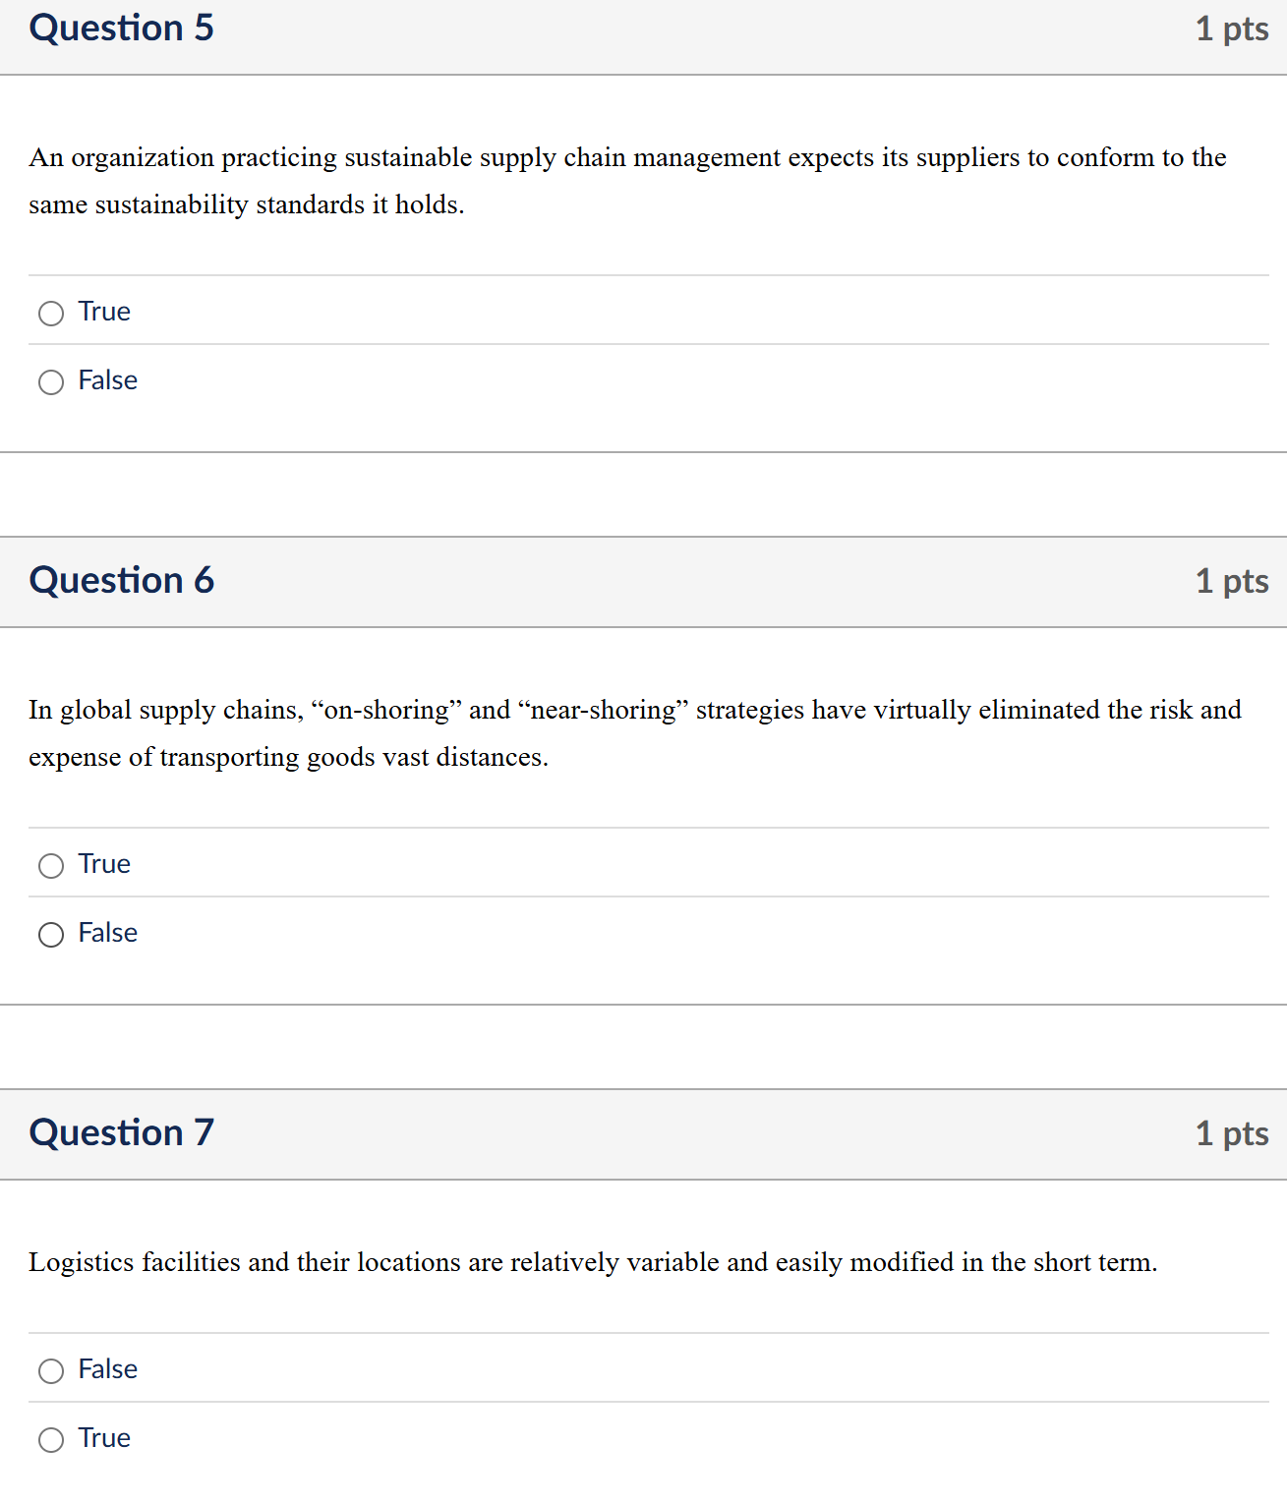Click the Question 6 statement text about on-shoring
1287x1504 pixels.
point(634,732)
